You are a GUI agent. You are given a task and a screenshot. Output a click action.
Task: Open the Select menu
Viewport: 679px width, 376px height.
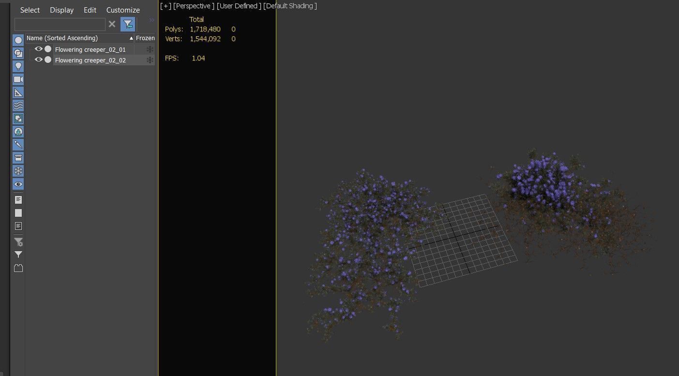pyautogui.click(x=30, y=10)
